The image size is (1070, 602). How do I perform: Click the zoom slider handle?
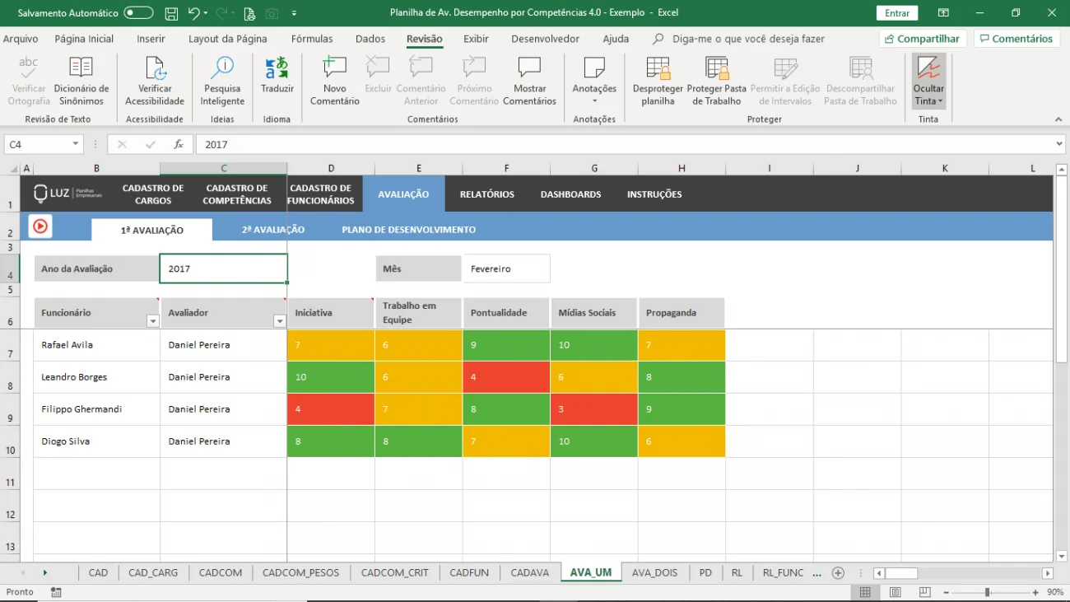point(987,592)
